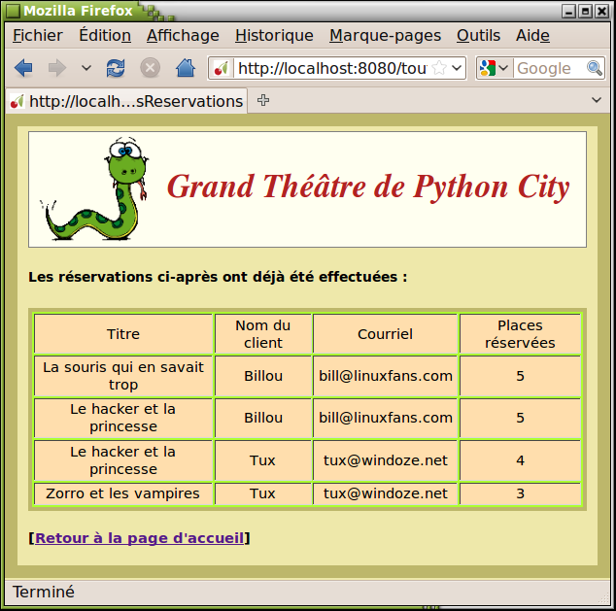Reload the current page
This screenshot has height=611, width=616.
point(116,68)
